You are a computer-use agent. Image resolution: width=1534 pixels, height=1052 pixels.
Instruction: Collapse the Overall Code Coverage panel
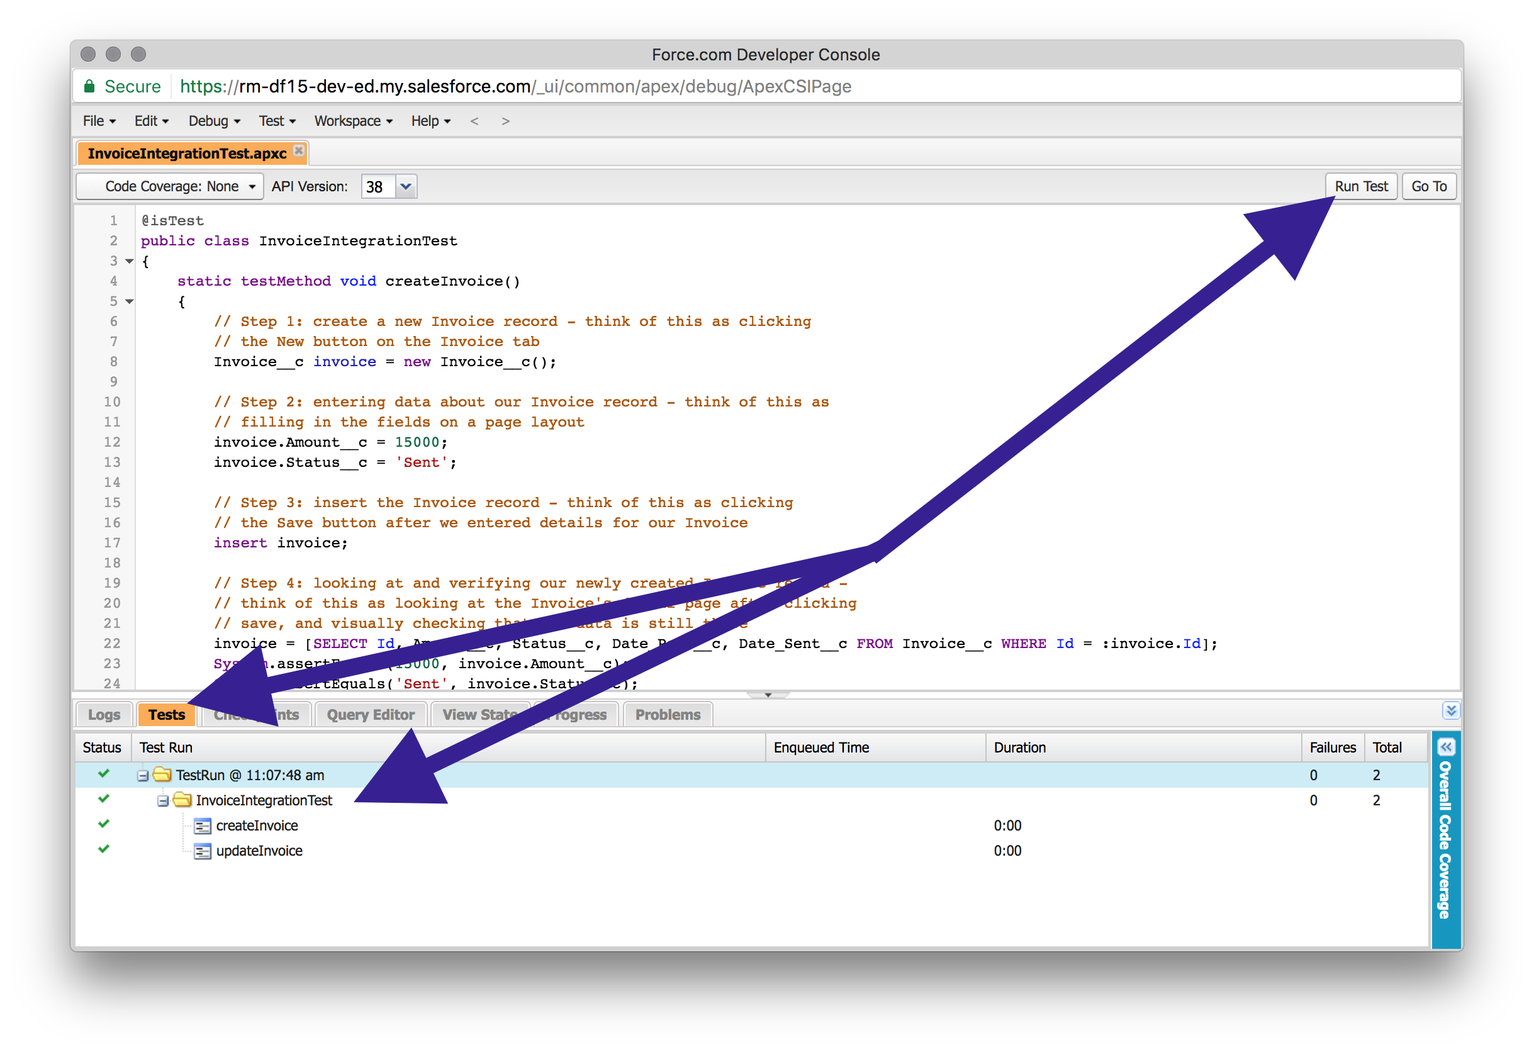click(1445, 747)
